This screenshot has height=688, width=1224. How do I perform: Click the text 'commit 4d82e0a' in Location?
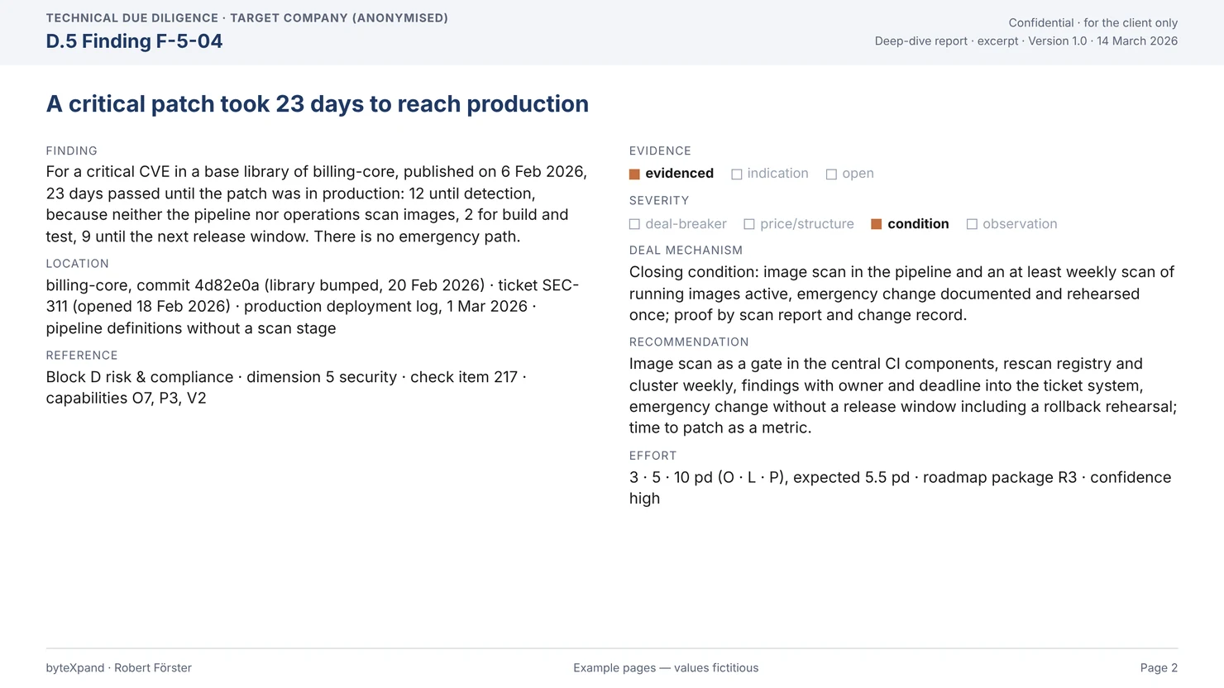coord(198,285)
